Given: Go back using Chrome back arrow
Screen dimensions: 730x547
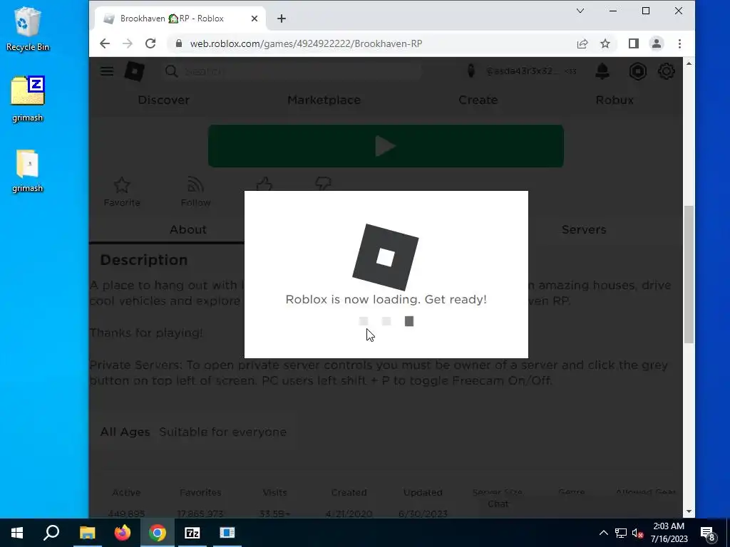Looking at the screenshot, I should (x=105, y=43).
